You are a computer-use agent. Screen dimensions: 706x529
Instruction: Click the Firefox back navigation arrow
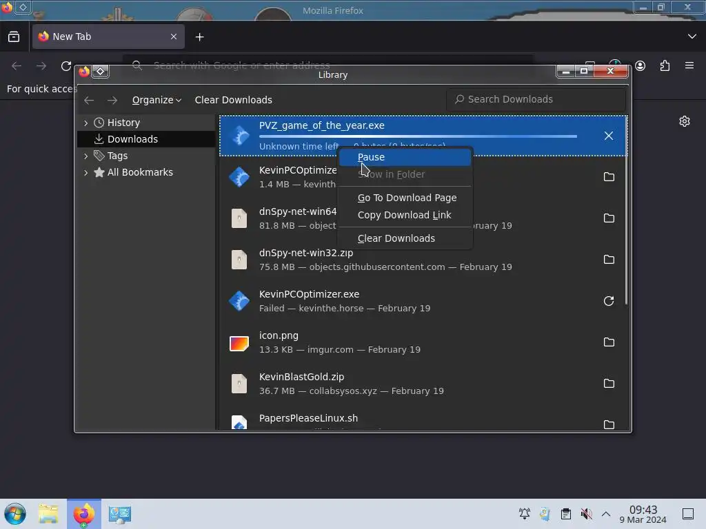coord(17,66)
